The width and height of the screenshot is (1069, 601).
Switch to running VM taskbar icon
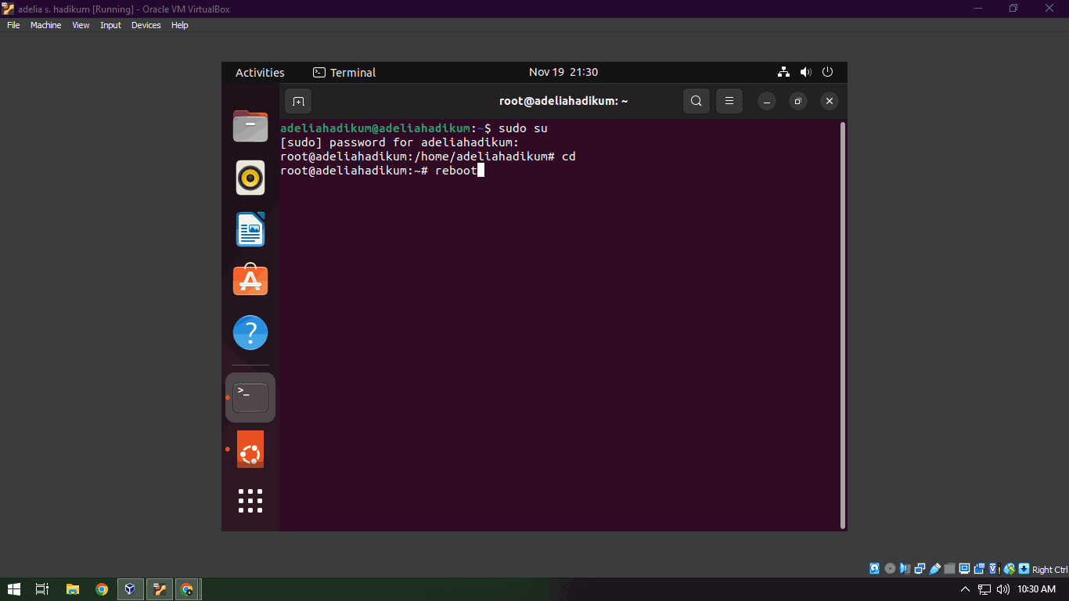159,589
